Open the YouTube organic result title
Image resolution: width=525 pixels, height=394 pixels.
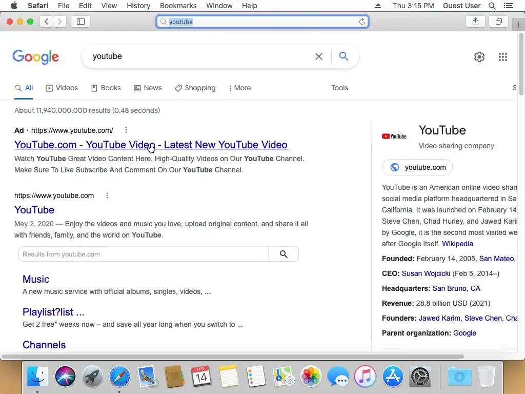34,210
